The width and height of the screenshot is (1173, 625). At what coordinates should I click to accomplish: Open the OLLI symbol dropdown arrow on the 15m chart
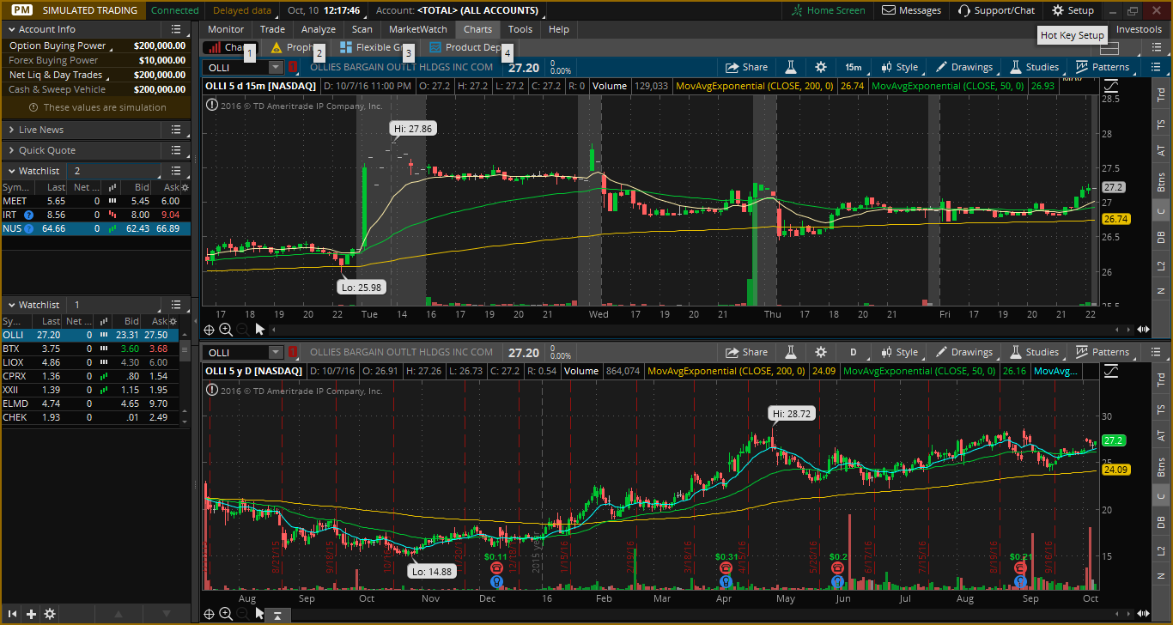tap(276, 67)
